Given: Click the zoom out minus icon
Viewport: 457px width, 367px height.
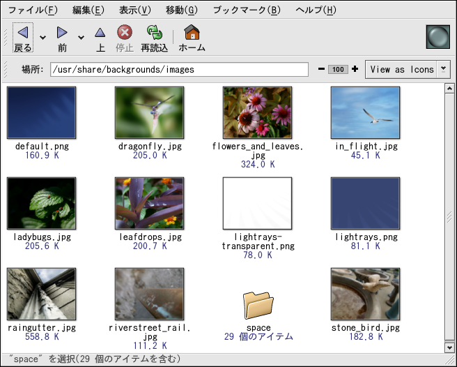Looking at the screenshot, I should click(321, 69).
